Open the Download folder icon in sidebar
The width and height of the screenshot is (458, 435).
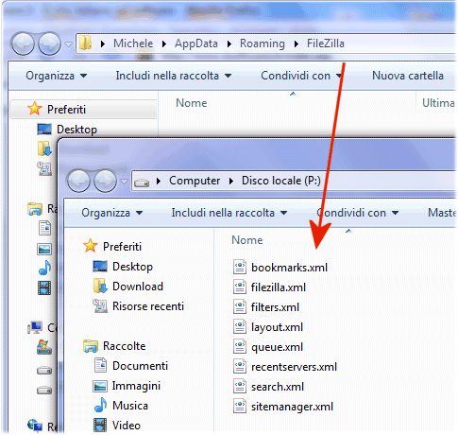tap(100, 287)
